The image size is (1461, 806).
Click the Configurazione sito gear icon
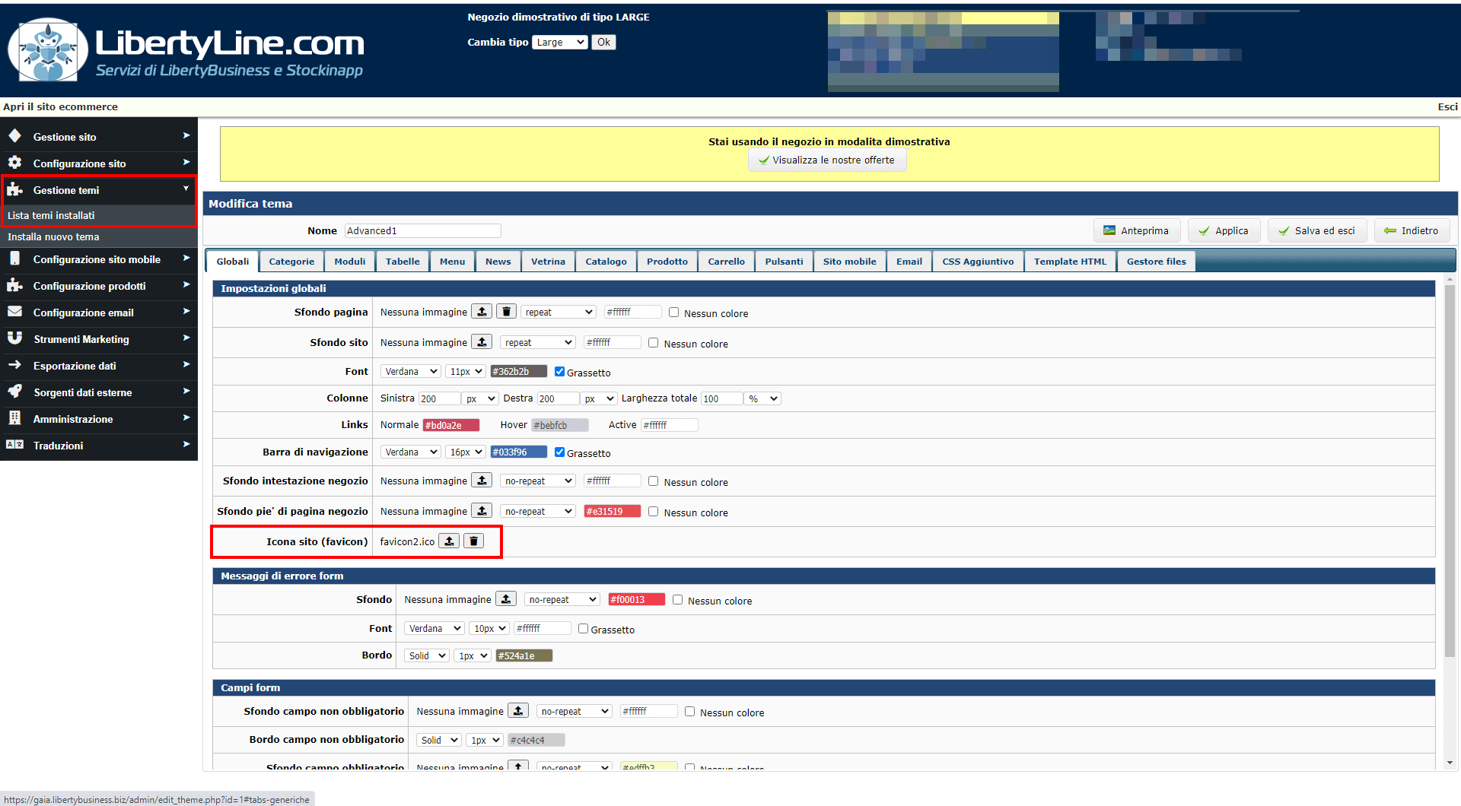pyautogui.click(x=14, y=163)
